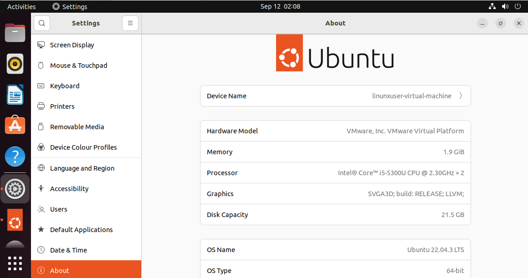Screen dimensions: 528x278
Task: Click the Printers icon in sidebar
Action: 41,106
